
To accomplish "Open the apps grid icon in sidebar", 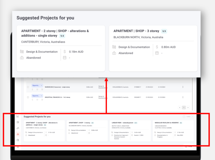I will point(18,147).
